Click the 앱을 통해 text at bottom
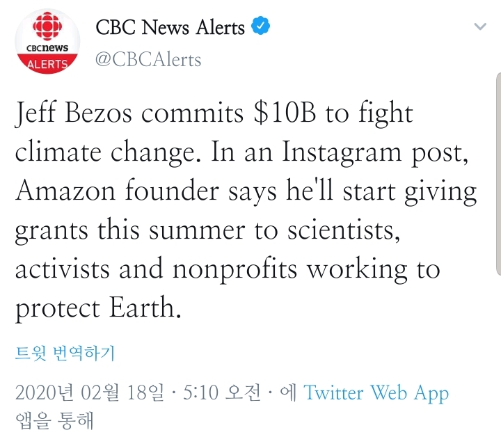This screenshot has height=437, width=501. point(54,421)
